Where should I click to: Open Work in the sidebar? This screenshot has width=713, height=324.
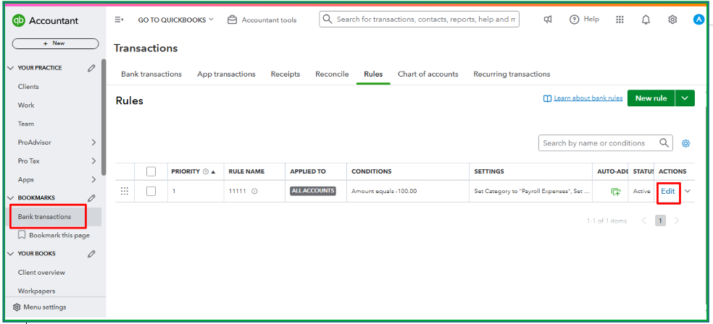click(26, 106)
